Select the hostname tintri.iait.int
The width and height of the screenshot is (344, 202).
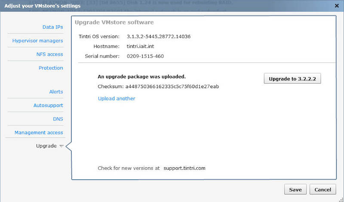pos(141,46)
